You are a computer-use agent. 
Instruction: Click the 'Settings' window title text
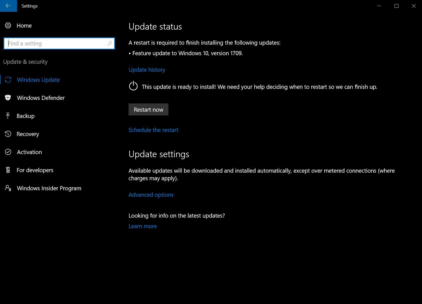coord(30,6)
